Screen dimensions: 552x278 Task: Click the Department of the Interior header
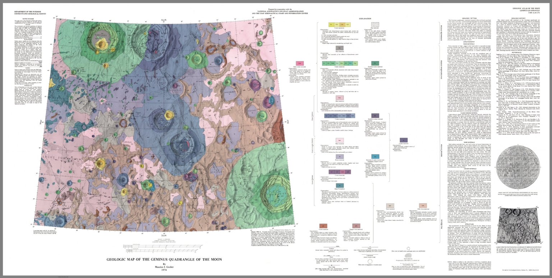pyautogui.click(x=28, y=11)
